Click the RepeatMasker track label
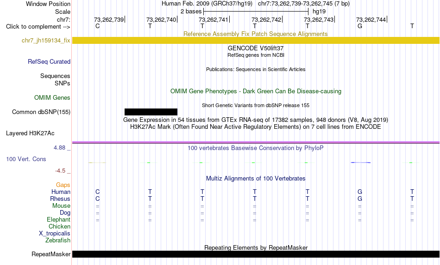The image size is (440, 265). (x=51, y=254)
